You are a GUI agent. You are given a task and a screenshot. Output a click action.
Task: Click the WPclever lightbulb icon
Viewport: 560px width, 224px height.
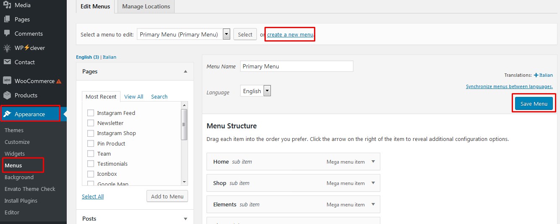coord(7,48)
